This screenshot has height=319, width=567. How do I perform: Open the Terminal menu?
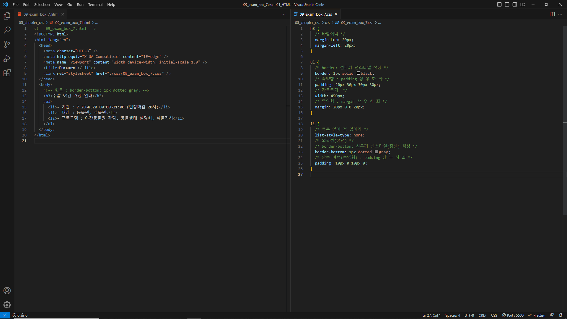(x=95, y=4)
